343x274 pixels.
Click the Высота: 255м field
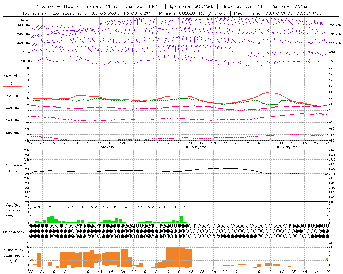click(x=289, y=6)
